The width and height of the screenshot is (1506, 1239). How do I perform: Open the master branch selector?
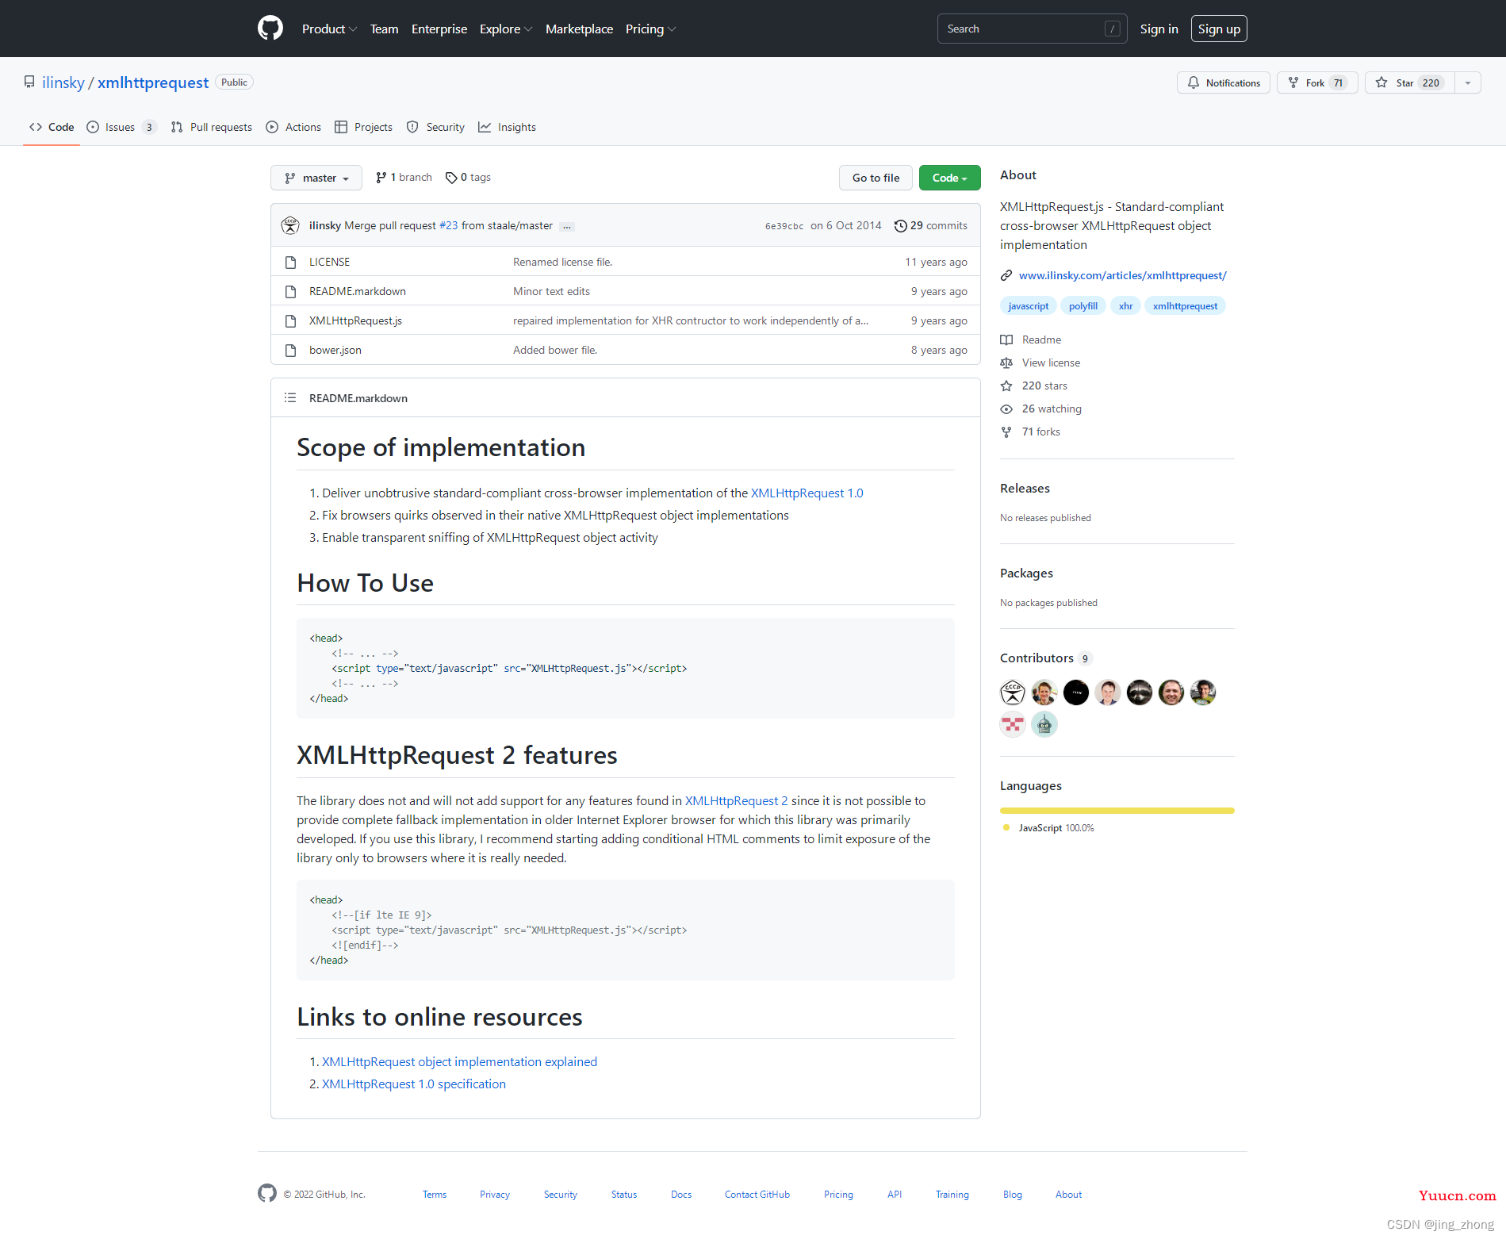(x=316, y=178)
